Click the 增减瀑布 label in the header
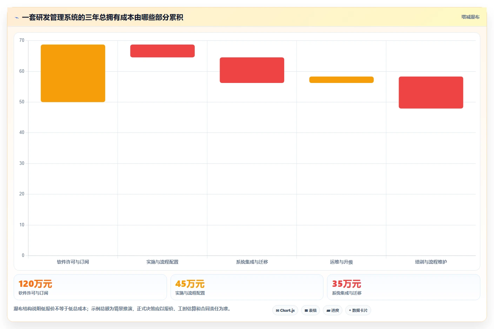Image resolution: width=494 pixels, height=329 pixels. pyautogui.click(x=470, y=17)
